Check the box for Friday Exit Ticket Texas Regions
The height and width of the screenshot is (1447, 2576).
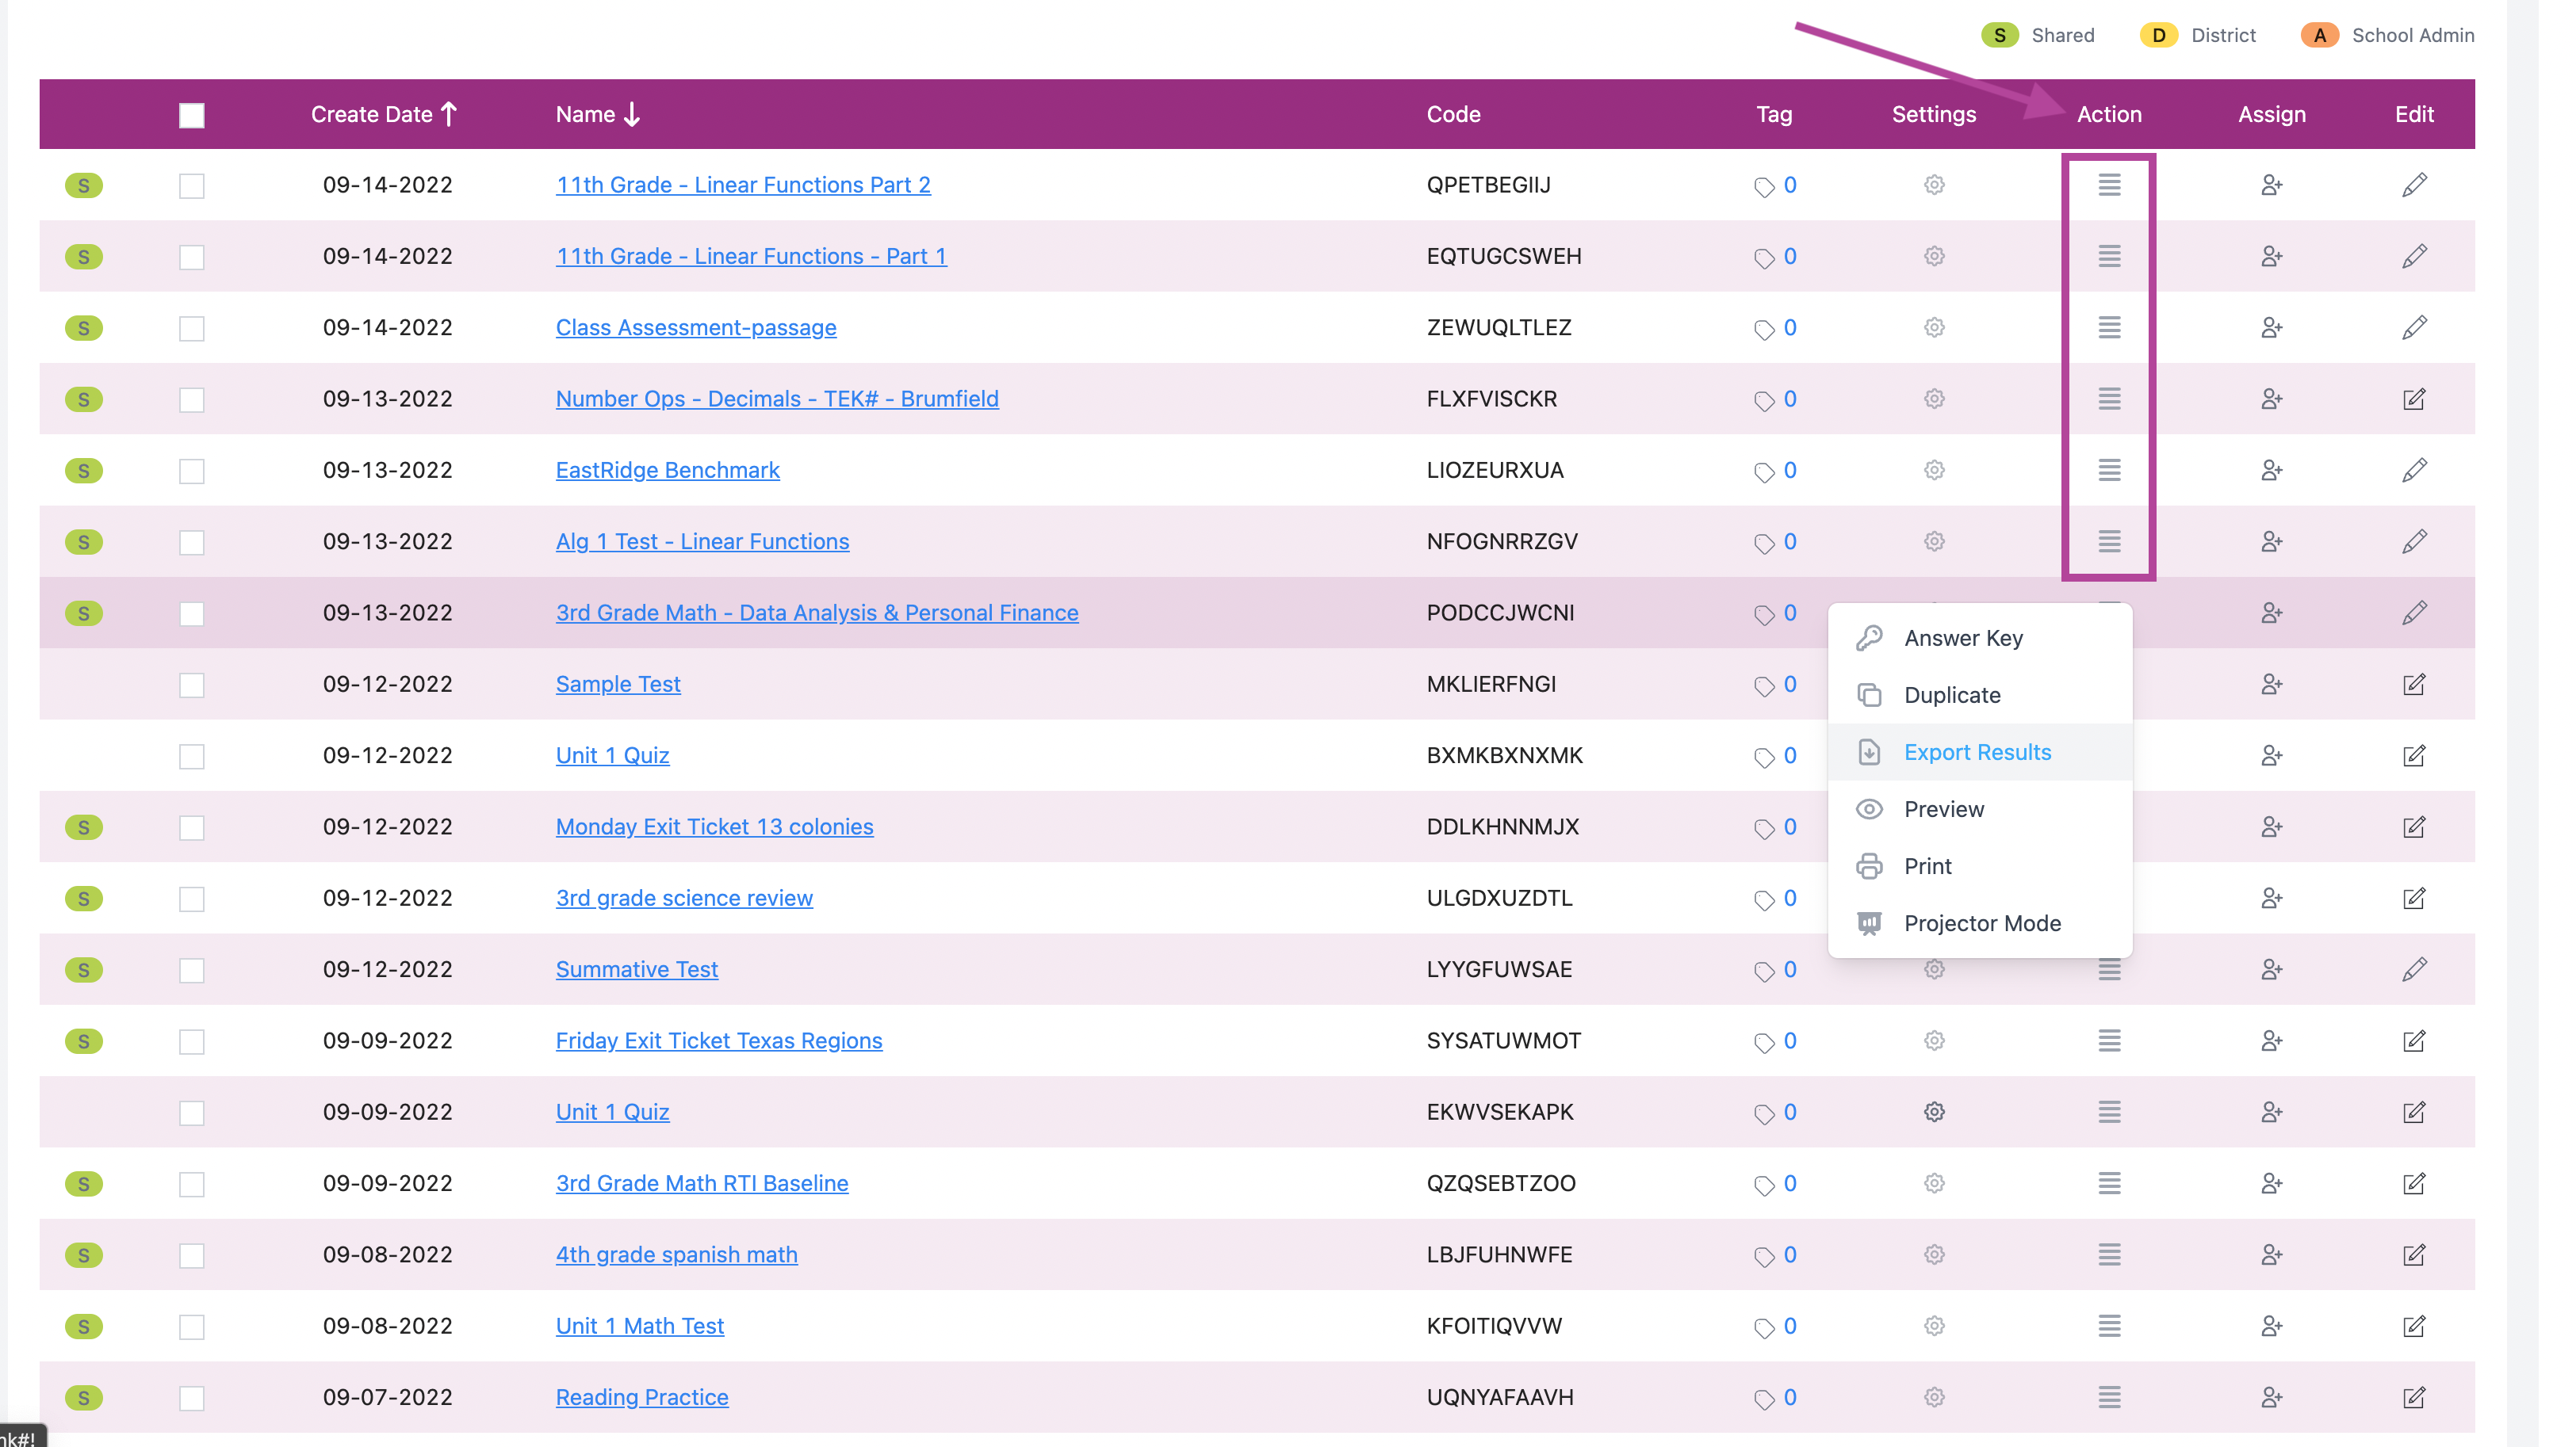192,1042
